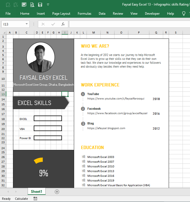Viewport: 190px width, 202px height.
Task: Open Print Preview from quick access toolbar
Action: pyautogui.click(x=32, y=5)
